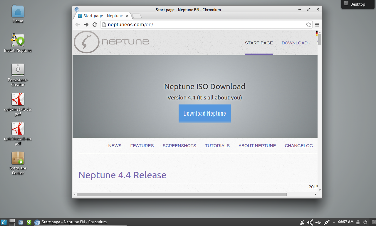Click the scroll-left arrow of the page
Viewport: 376px width, 226px height.
click(75, 194)
